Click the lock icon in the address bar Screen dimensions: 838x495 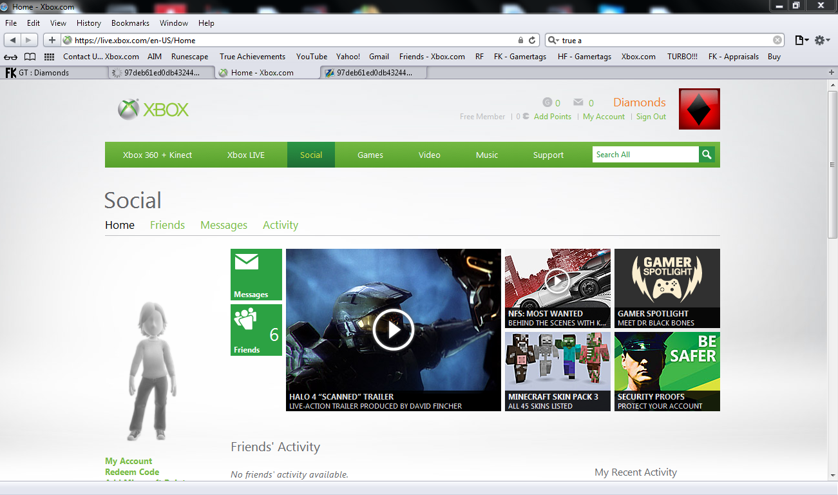520,40
